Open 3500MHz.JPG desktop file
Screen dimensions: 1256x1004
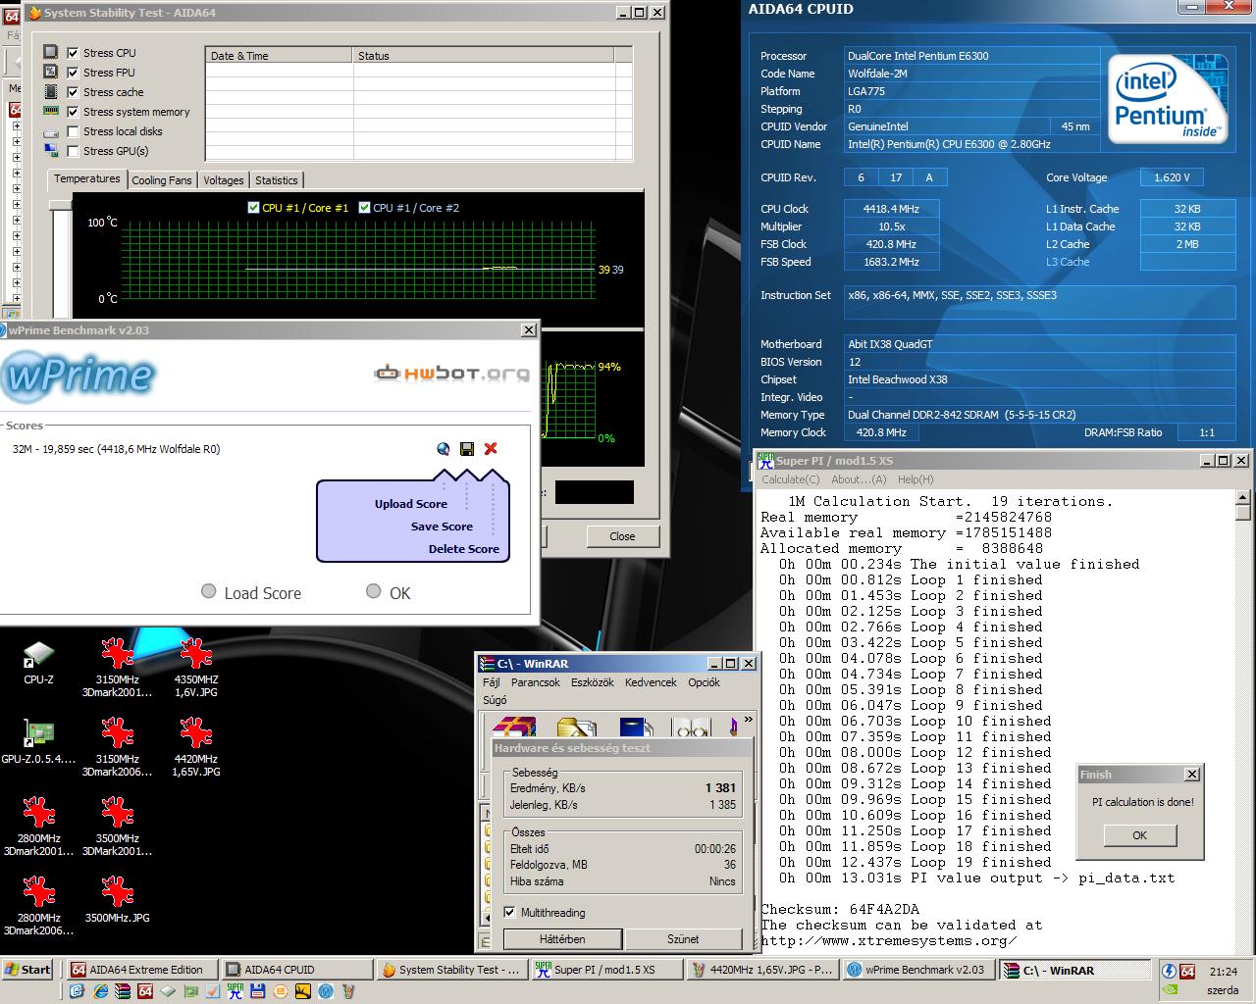(x=117, y=900)
